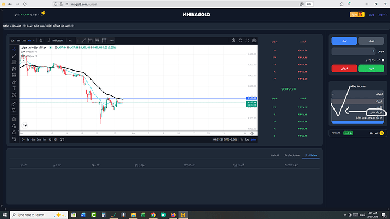
Task: Toggle log scale on chart
Action: point(247,139)
